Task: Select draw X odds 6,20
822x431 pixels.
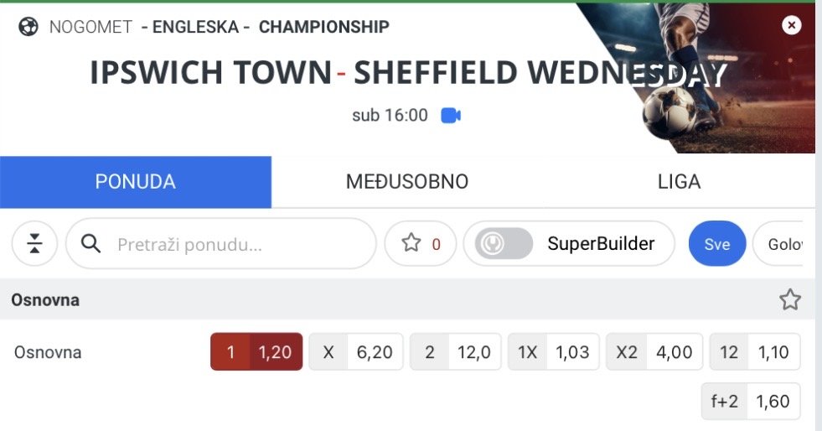Action: pyautogui.click(x=356, y=352)
